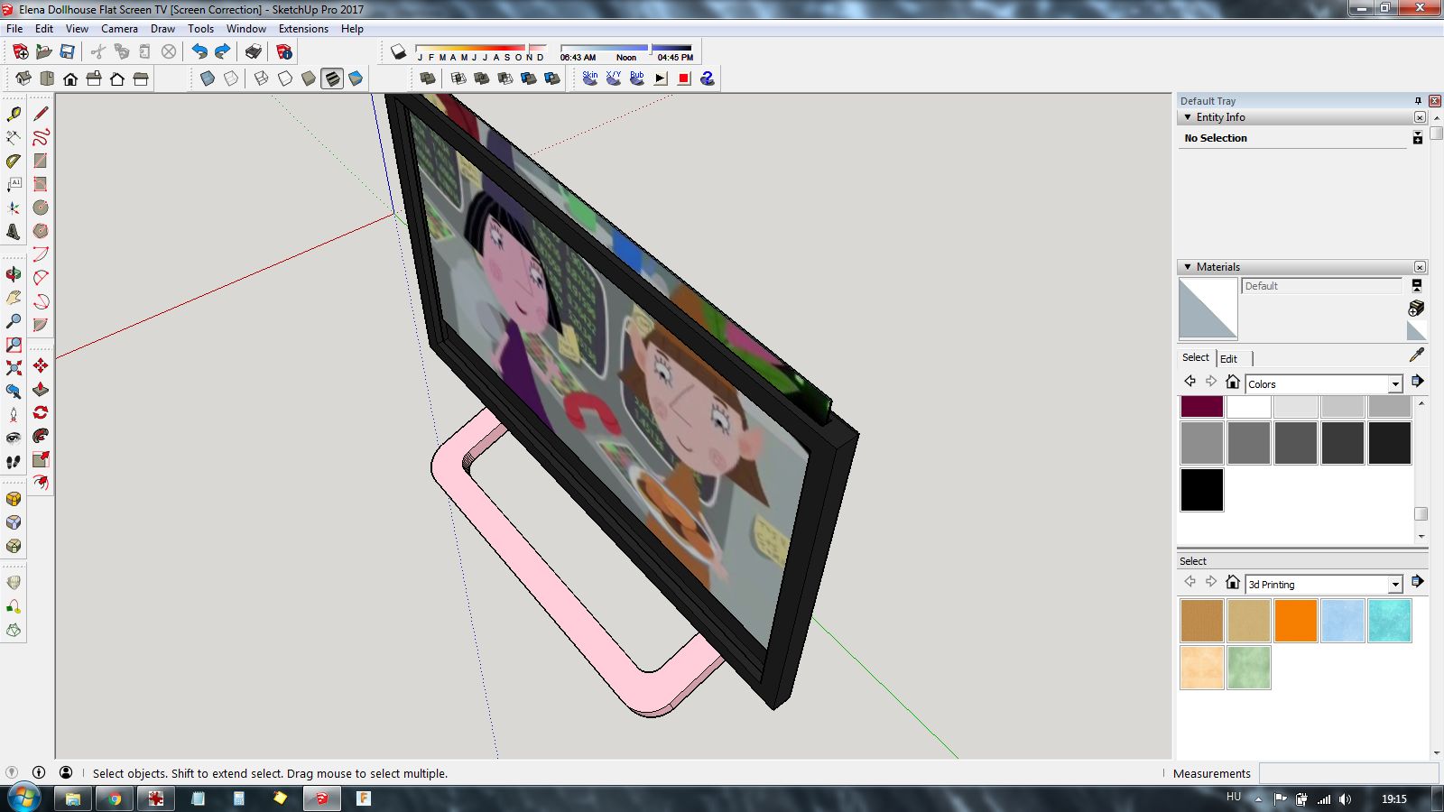Select the Follow Me tool
Viewport: 1444px width, 812px height.
(x=41, y=436)
